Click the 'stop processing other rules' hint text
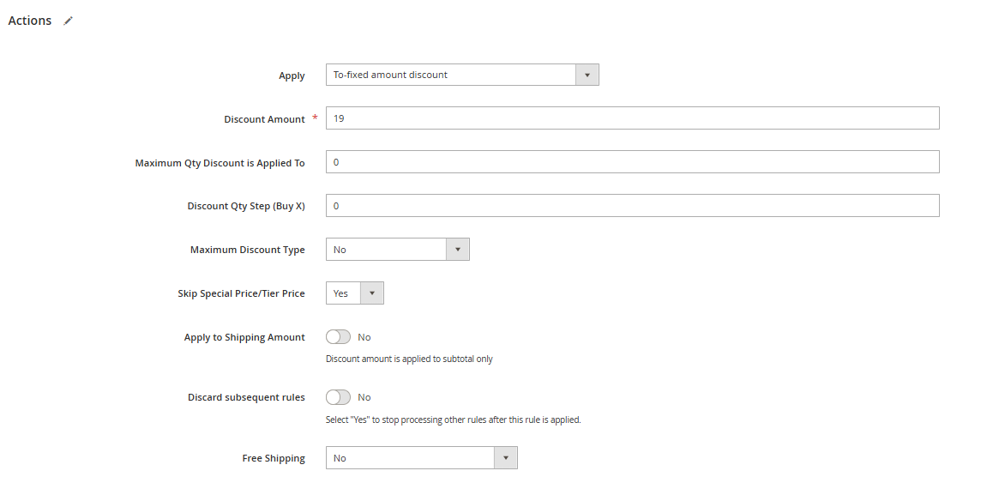 point(454,420)
